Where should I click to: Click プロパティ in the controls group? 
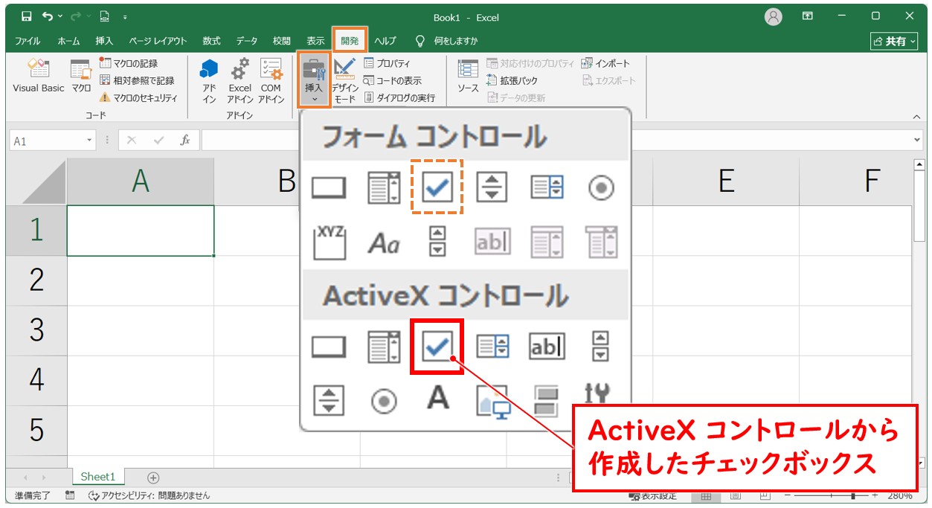[387, 64]
